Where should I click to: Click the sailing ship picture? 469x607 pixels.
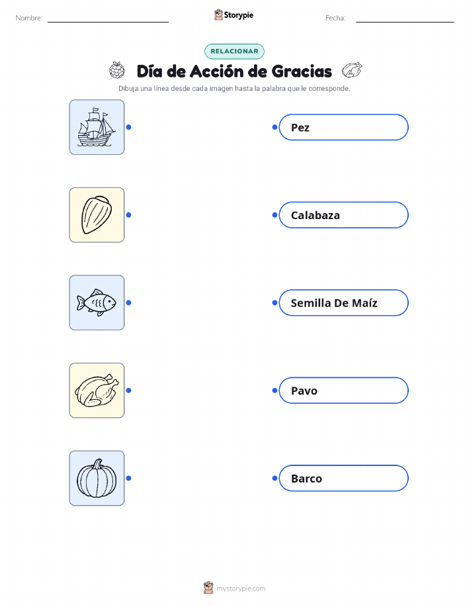pos(97,127)
